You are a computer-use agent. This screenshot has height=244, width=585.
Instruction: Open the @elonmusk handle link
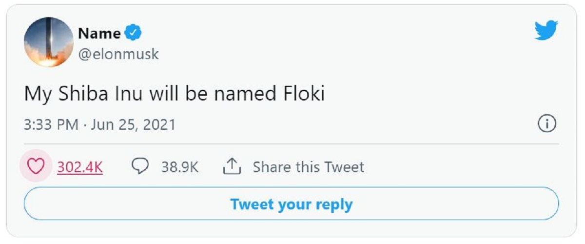(x=118, y=54)
